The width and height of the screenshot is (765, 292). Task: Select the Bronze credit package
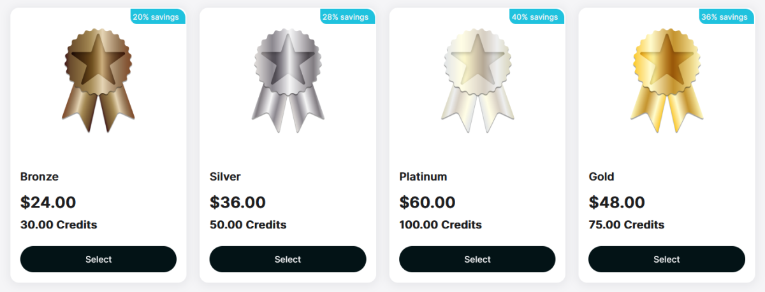98,259
